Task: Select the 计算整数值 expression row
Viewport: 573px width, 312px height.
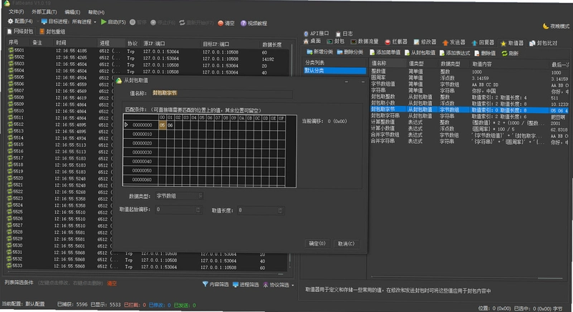Action: point(470,122)
